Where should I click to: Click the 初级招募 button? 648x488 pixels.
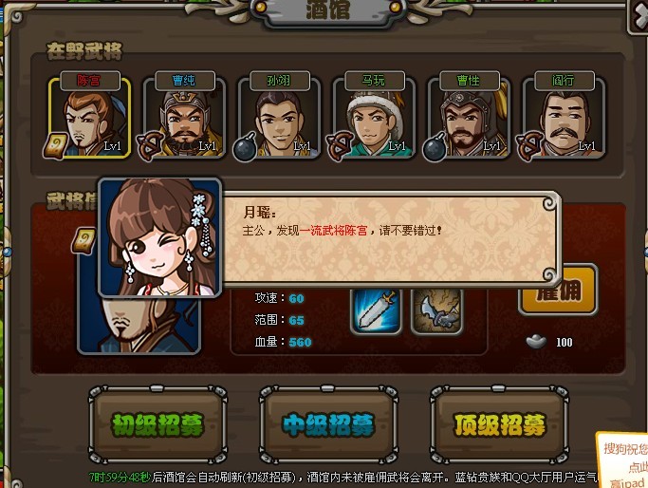(x=157, y=424)
